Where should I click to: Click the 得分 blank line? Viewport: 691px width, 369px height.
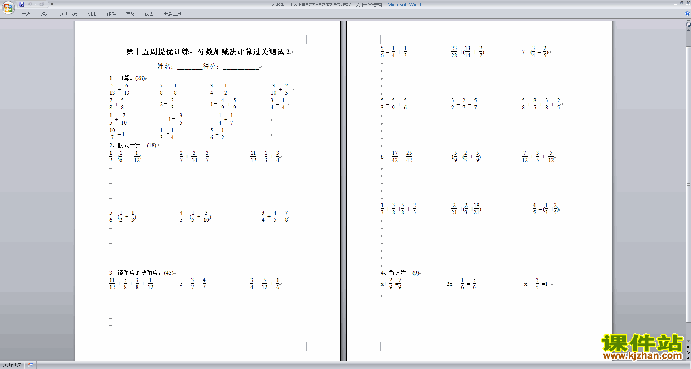[x=241, y=67]
